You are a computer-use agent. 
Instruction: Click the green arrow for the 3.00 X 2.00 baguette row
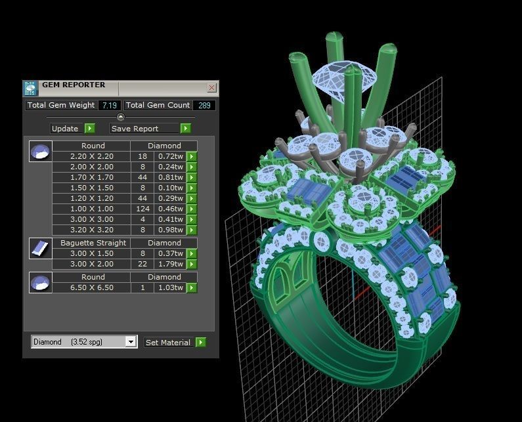pyautogui.click(x=192, y=264)
